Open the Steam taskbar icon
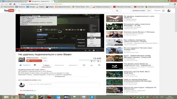This screenshot has height=99, width=177. tap(41, 97)
